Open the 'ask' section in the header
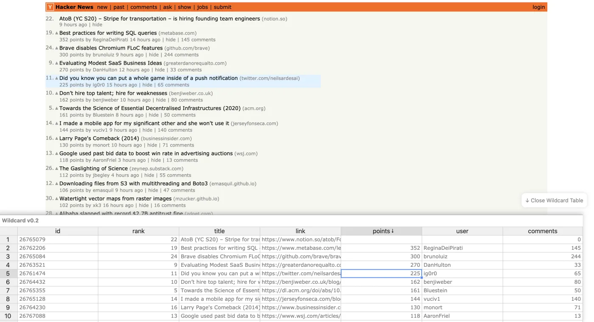The width and height of the screenshot is (594, 322). point(168,7)
